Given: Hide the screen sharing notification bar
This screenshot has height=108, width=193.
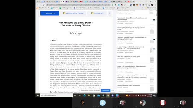Looking at the screenshot, I should [x=112, y=91].
